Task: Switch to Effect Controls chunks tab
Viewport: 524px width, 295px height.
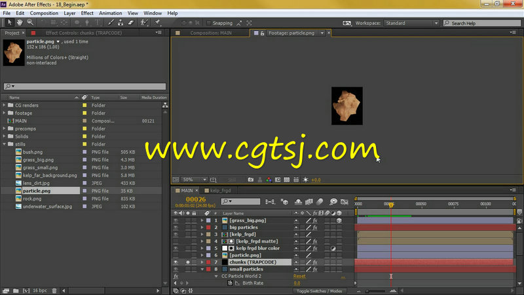Action: (84, 33)
